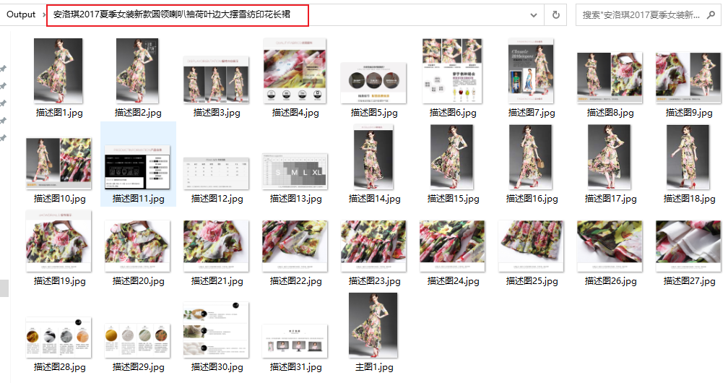The image size is (728, 383).
Task: Select thumbnail 描述图25.jpg
Action: click(531, 246)
